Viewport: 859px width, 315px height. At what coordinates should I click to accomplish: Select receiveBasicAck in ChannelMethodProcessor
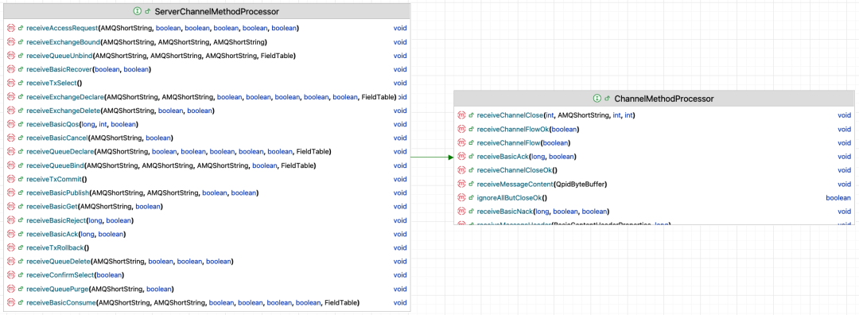(503, 156)
